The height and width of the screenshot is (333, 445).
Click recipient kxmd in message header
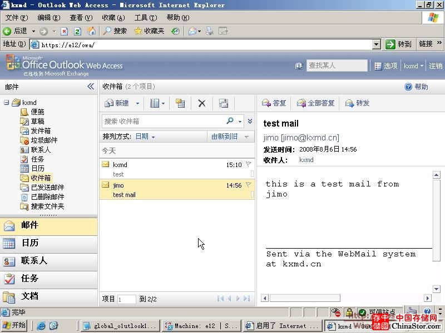coord(306,160)
